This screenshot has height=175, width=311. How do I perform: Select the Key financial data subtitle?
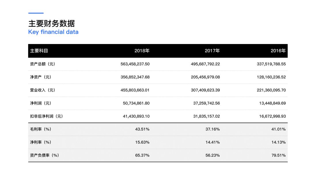(53, 32)
